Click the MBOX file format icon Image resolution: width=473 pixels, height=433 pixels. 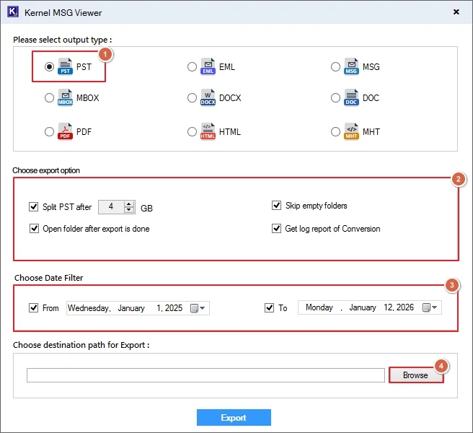click(x=65, y=97)
